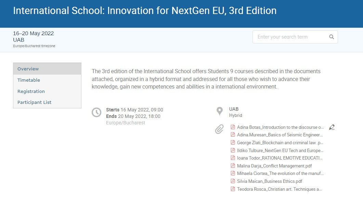This screenshot has width=363, height=203.
Task: Click the pencil edit attachments icon
Action: [332, 127]
